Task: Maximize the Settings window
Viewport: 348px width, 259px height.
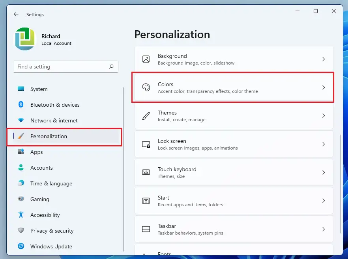Action: [x=316, y=11]
